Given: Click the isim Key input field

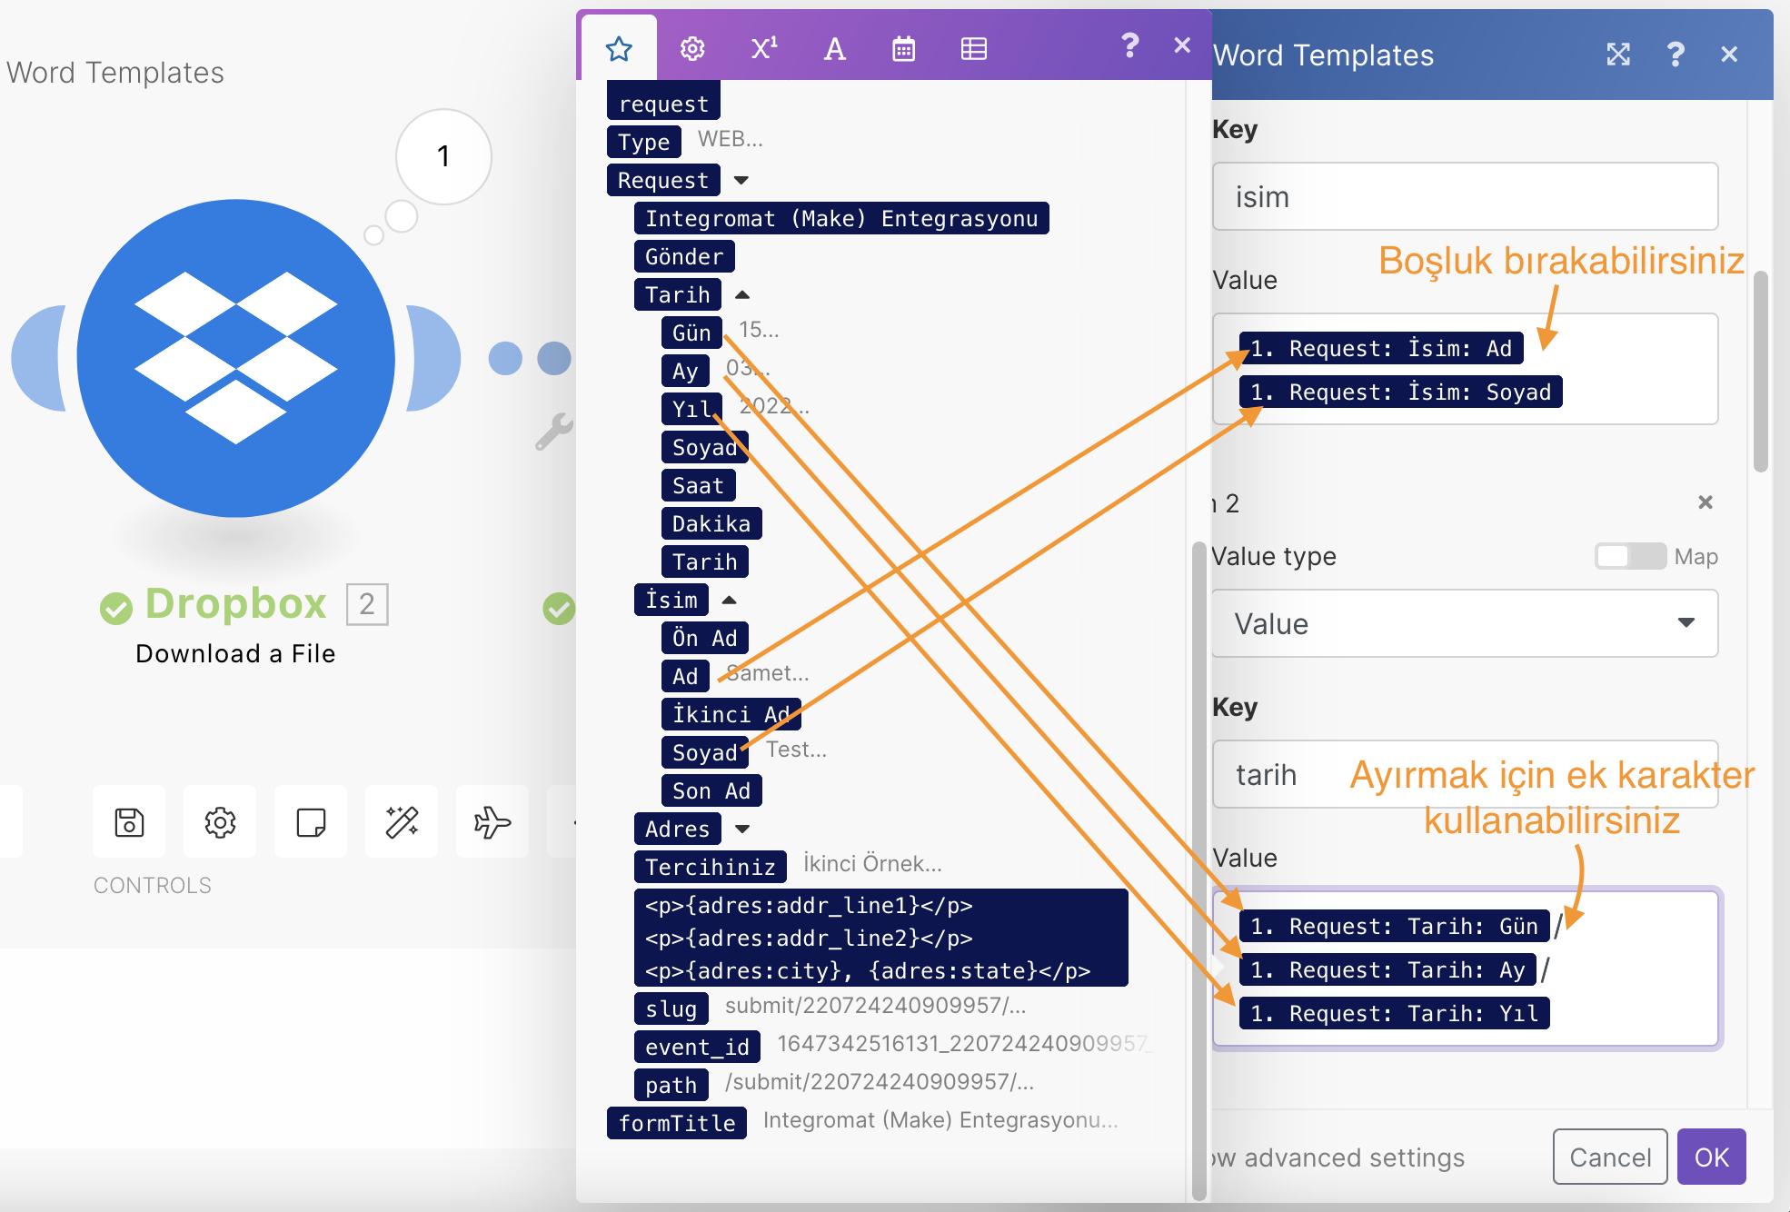Looking at the screenshot, I should (1465, 197).
